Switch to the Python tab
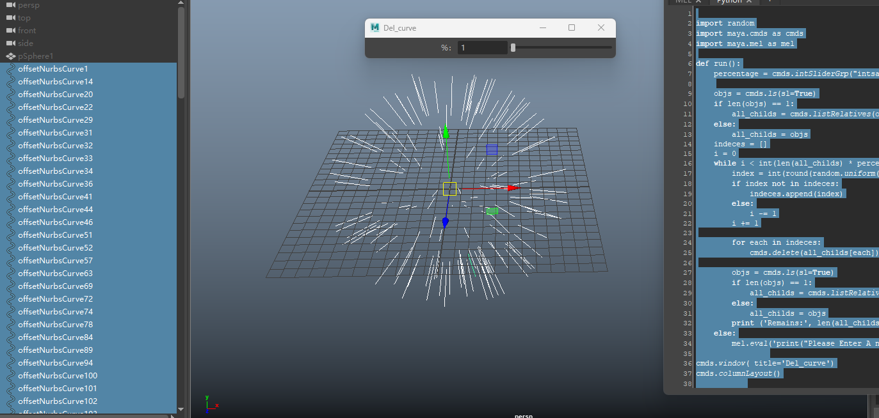 click(730, 2)
